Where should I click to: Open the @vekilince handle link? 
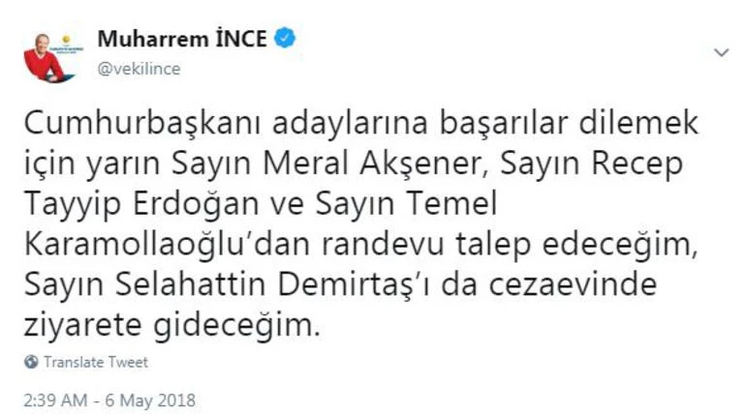[x=139, y=69]
